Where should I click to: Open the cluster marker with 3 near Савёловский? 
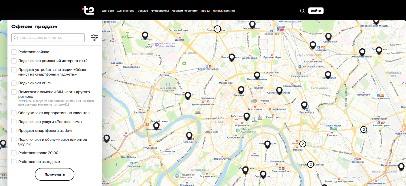pos(217,29)
